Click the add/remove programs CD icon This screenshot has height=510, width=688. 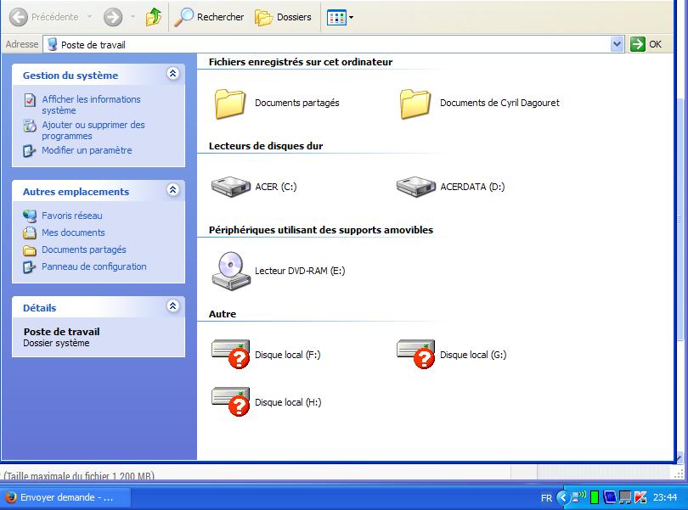point(30,126)
